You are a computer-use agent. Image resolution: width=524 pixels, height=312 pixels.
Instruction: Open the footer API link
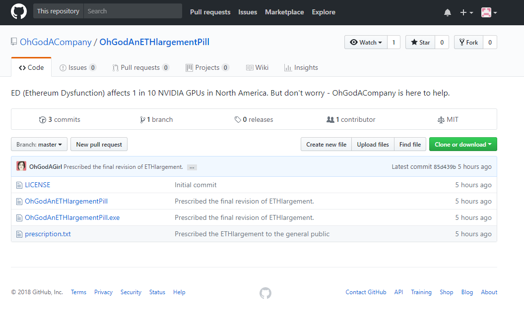398,292
